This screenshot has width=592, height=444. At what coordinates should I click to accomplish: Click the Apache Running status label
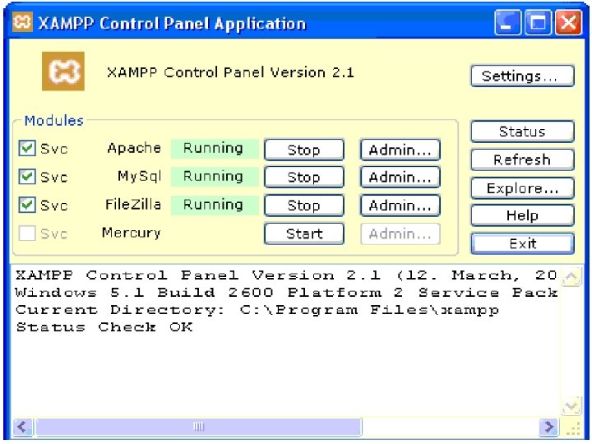(x=213, y=148)
